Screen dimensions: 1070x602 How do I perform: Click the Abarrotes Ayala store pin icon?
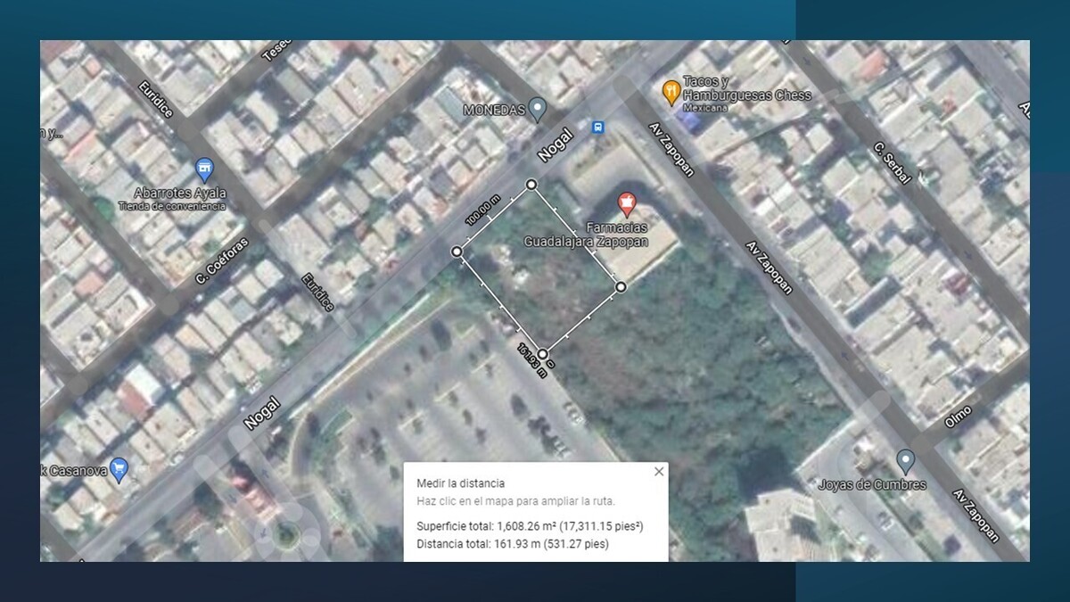point(204,169)
